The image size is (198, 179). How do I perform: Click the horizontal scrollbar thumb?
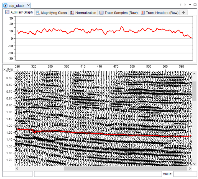pos(125,169)
